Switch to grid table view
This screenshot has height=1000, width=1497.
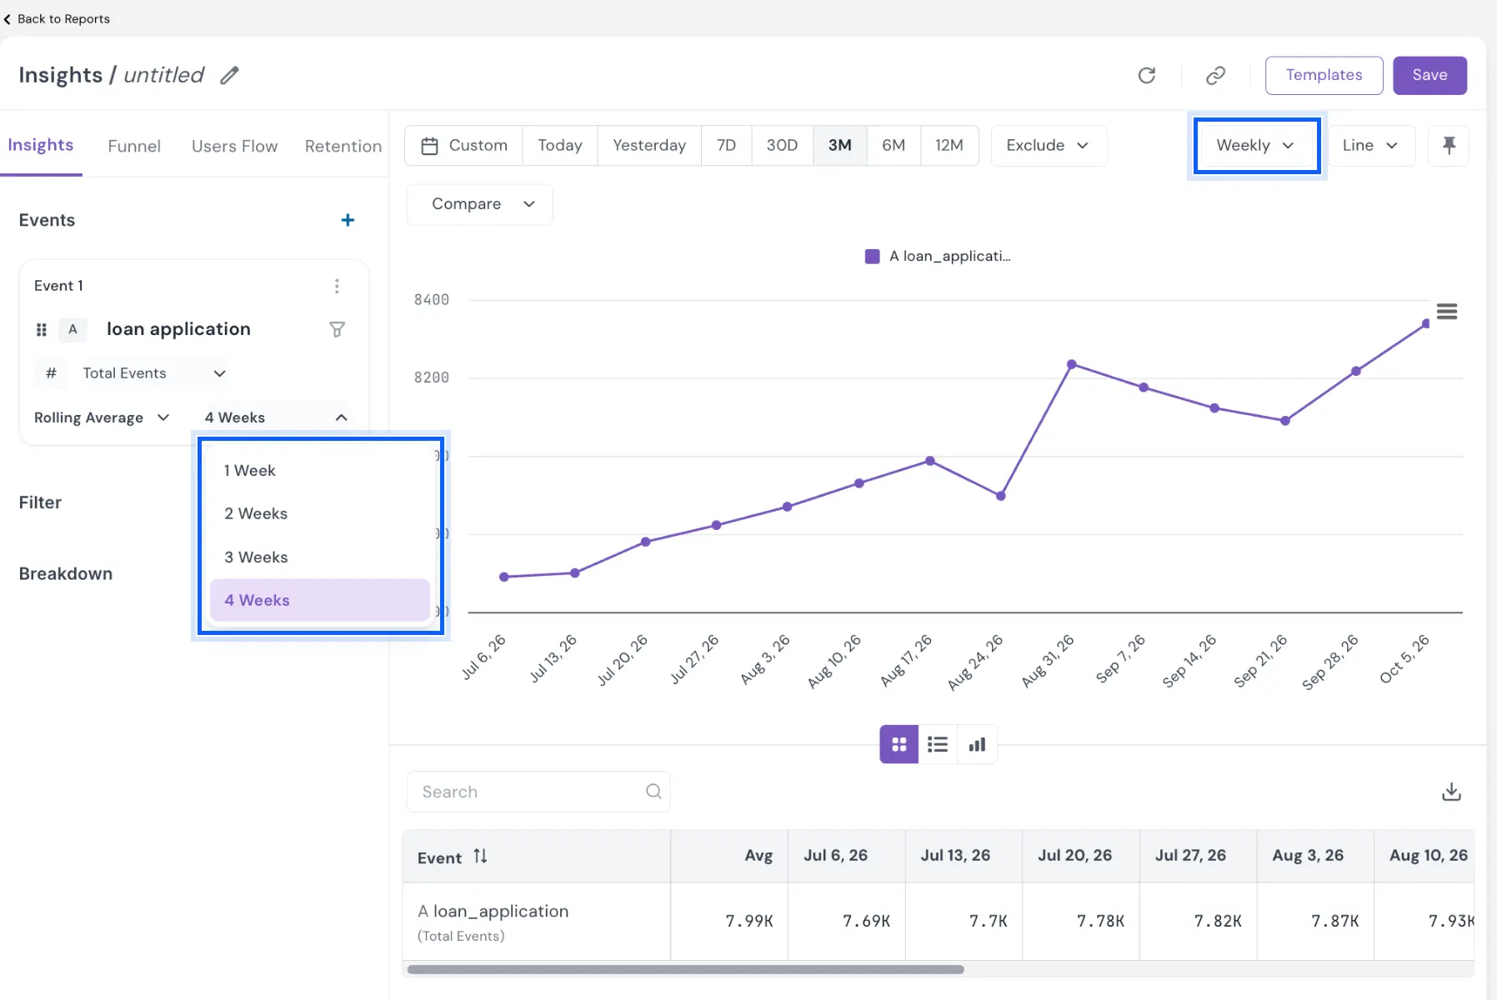tap(899, 744)
